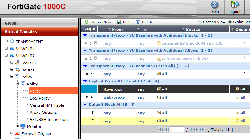Click the VUWF101 domain icon
250x139 pixels.
click(x=12, y=49)
